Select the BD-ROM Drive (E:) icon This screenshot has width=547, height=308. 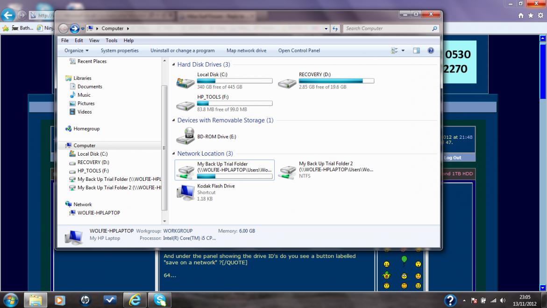pyautogui.click(x=185, y=136)
